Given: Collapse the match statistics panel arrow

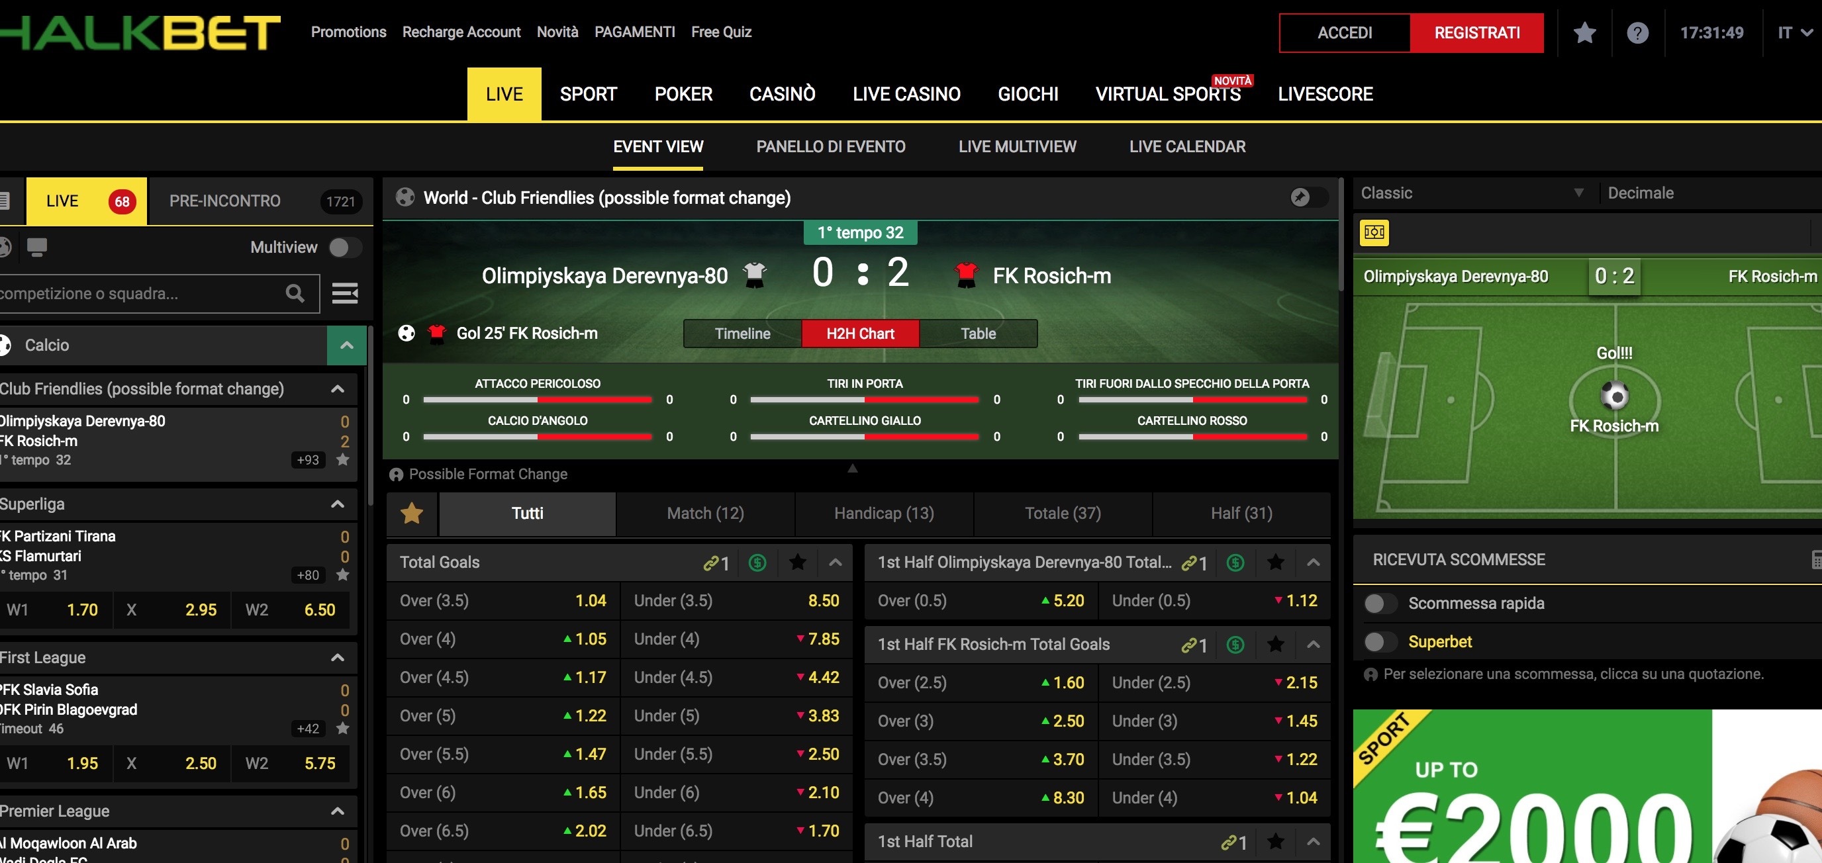Looking at the screenshot, I should [x=852, y=468].
